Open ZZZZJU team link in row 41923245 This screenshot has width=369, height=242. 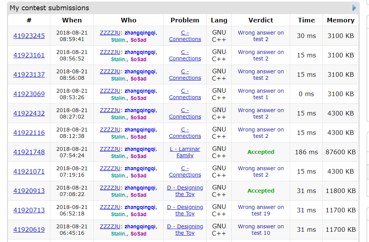pos(109,33)
